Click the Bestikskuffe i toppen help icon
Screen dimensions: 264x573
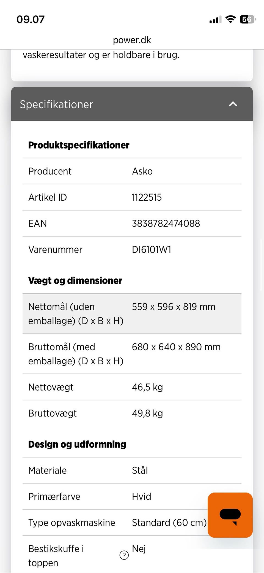(124, 555)
